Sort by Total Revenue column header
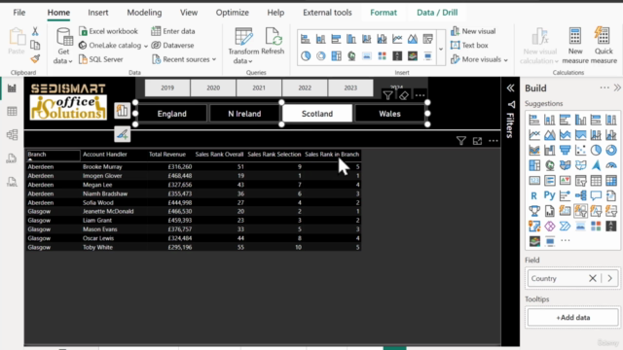 pyautogui.click(x=166, y=155)
